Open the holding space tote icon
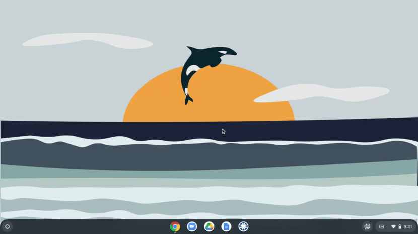The width and height of the screenshot is (418, 234). [367, 227]
